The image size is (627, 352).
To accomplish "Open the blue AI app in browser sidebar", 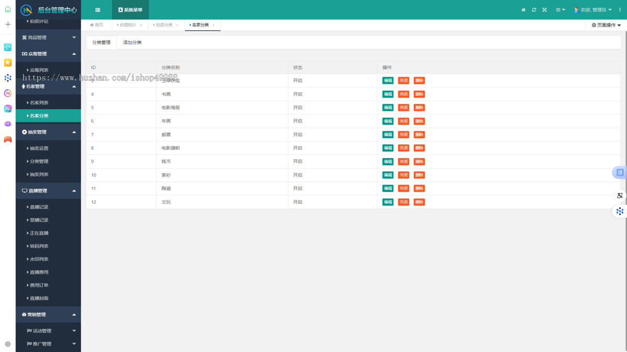I will tap(8, 108).
